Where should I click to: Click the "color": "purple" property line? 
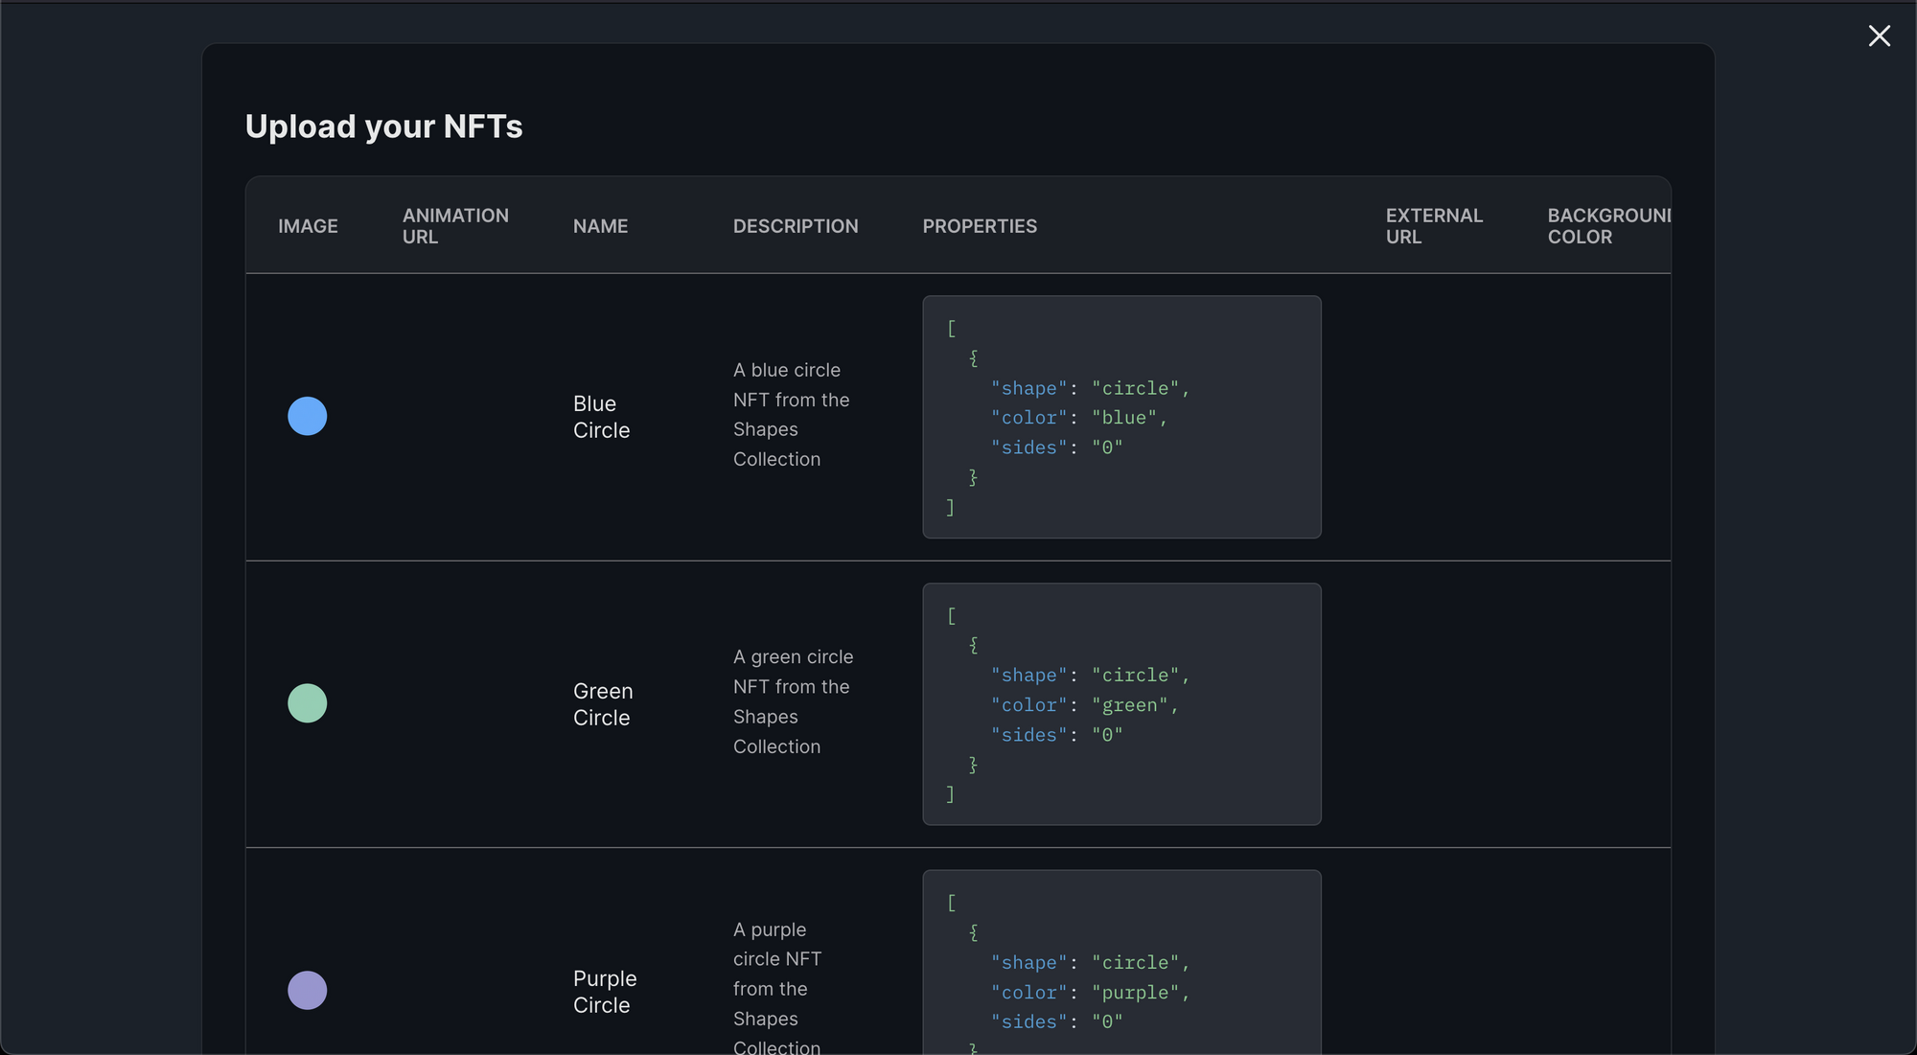tap(1090, 993)
